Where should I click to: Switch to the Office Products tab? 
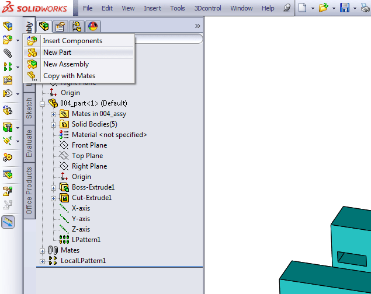[x=29, y=191]
